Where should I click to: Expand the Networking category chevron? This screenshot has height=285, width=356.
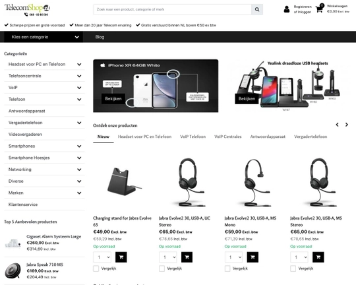coord(79,170)
